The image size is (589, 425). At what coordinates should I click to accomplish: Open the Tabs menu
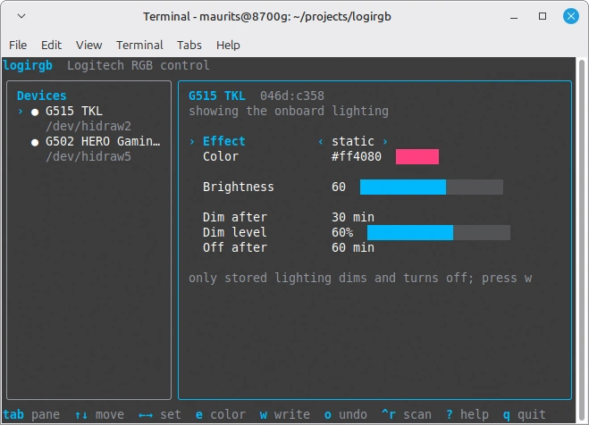pos(189,45)
